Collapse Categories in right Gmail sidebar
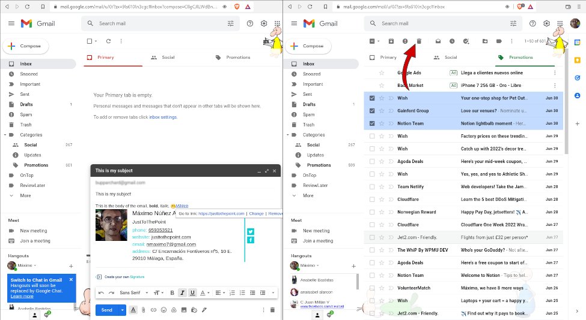Image resolution: width=586 pixels, height=320 pixels. tap(288, 135)
